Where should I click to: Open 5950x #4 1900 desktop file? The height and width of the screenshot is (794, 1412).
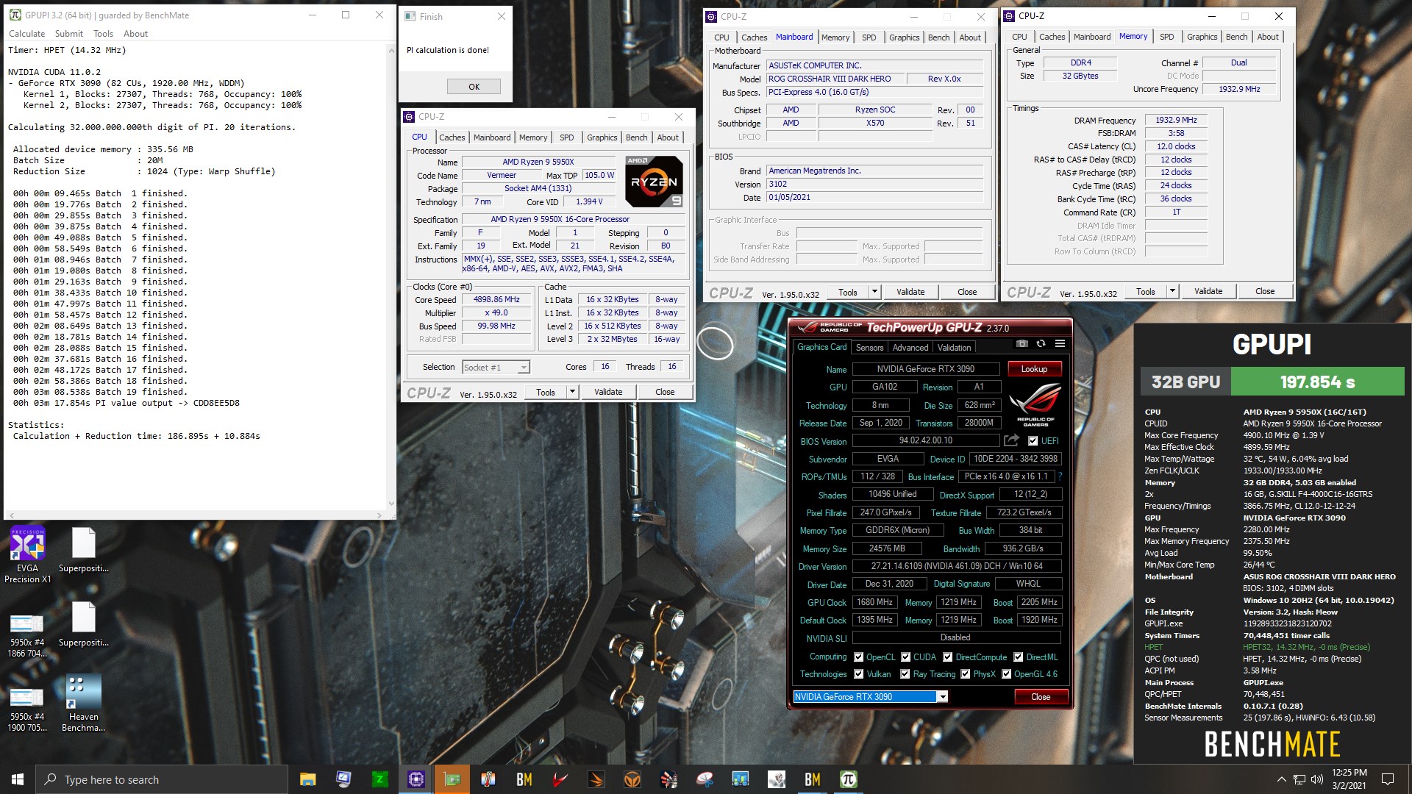pos(27,710)
